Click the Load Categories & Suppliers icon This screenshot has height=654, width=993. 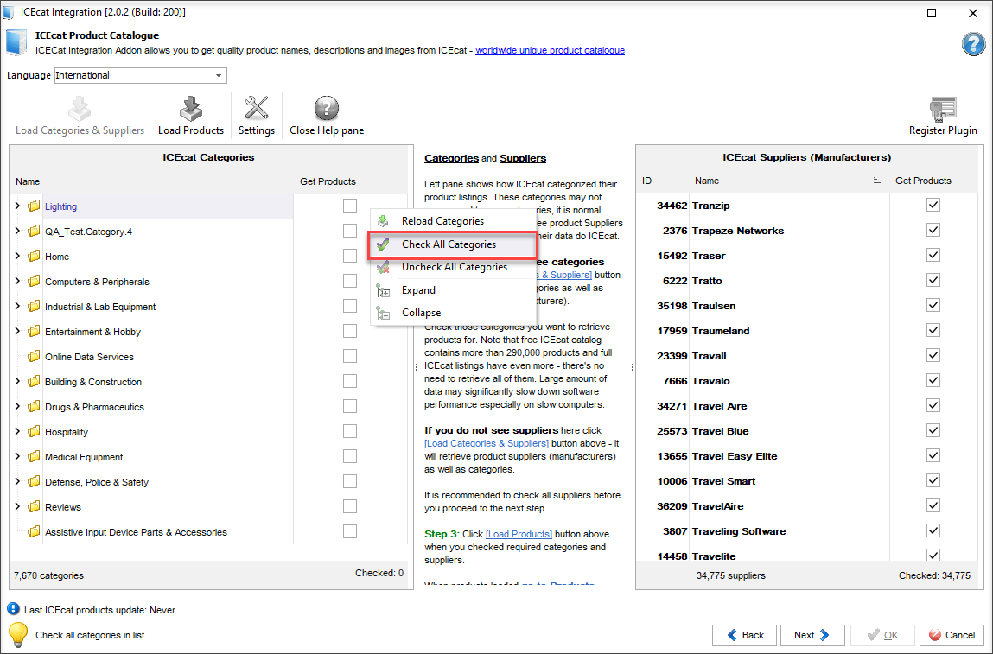[x=80, y=108]
